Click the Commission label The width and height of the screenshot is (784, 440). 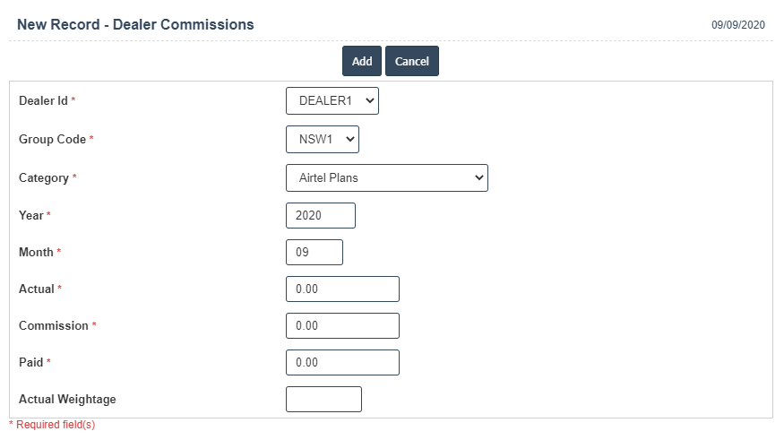(x=53, y=326)
